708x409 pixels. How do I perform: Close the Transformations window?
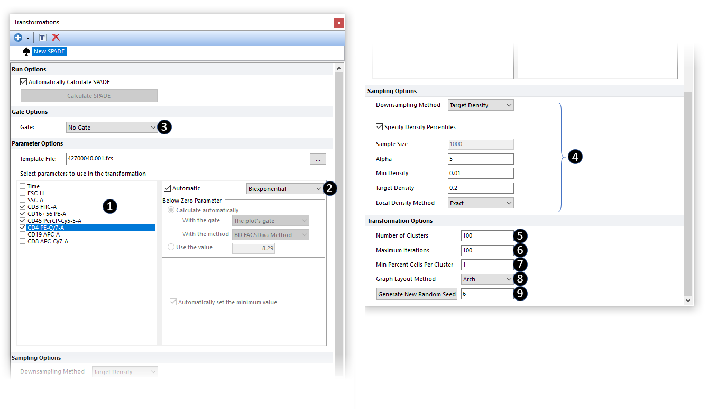click(339, 23)
